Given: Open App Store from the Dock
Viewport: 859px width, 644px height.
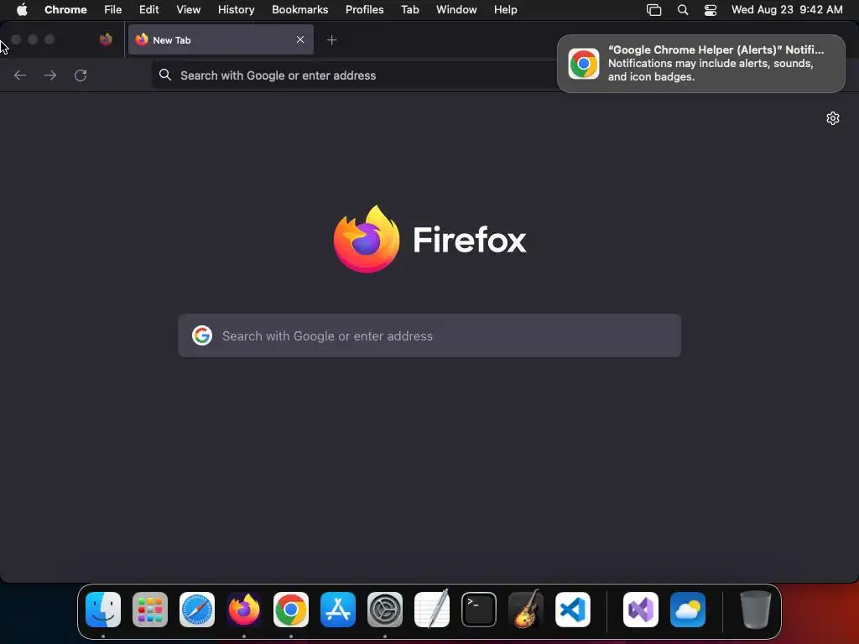Looking at the screenshot, I should (338, 610).
